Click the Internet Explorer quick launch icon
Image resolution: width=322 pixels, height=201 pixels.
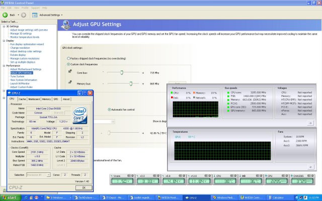pyautogui.click(x=26, y=197)
